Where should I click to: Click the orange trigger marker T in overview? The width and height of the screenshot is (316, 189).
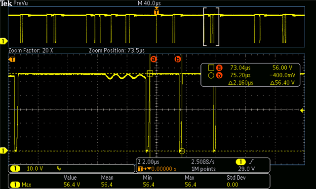pyautogui.click(x=157, y=12)
